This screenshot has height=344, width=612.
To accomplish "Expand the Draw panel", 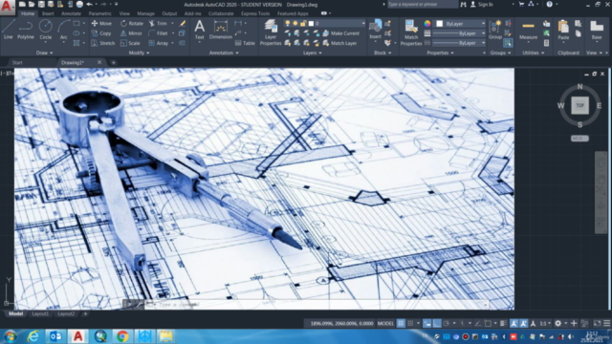I will click(44, 53).
